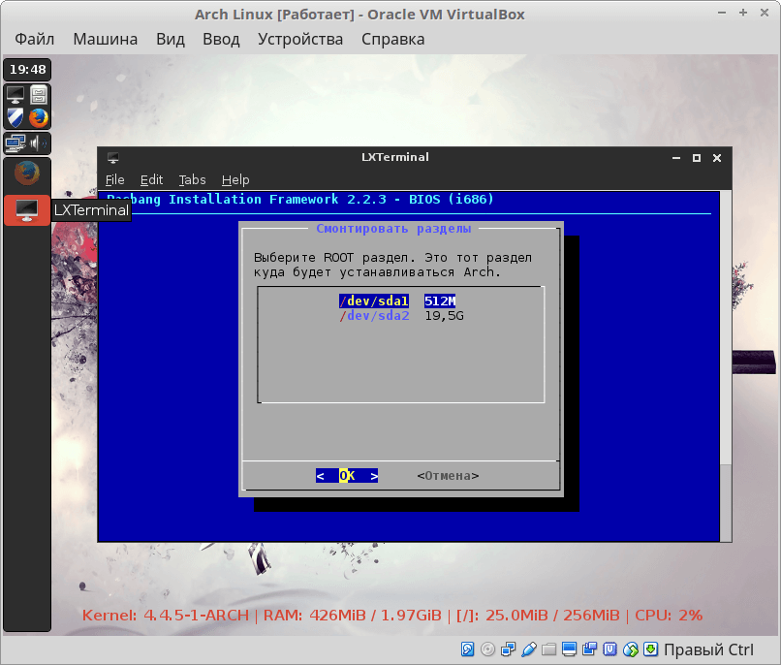Select the /dev/sda2 19,5G partition
This screenshot has width=781, height=665.
[399, 315]
